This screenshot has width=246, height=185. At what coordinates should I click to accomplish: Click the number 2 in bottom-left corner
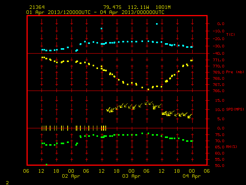pyautogui.click(x=7, y=183)
